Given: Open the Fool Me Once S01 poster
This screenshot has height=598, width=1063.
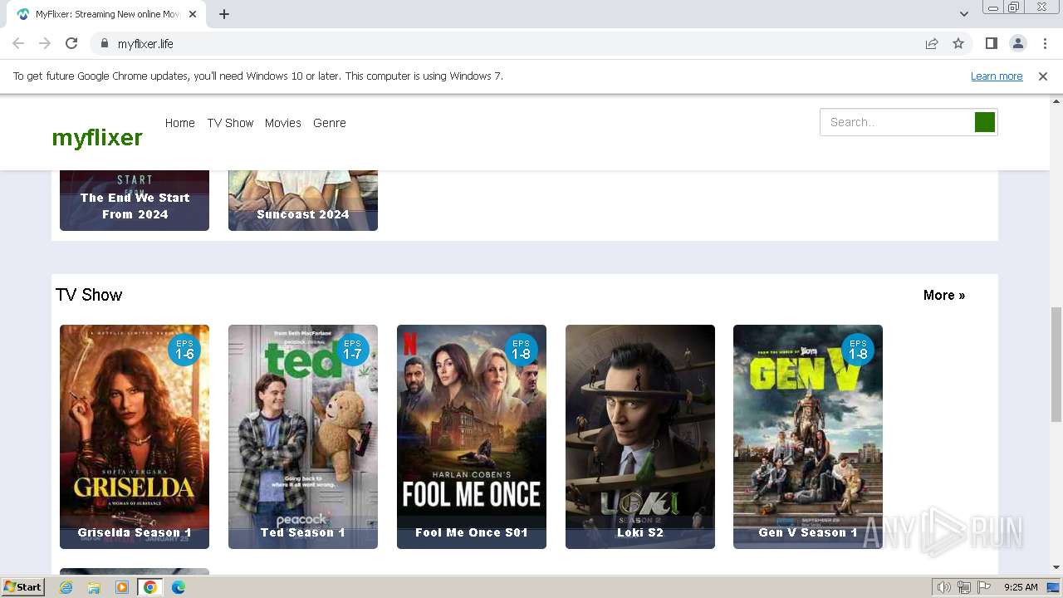Looking at the screenshot, I should tap(472, 437).
